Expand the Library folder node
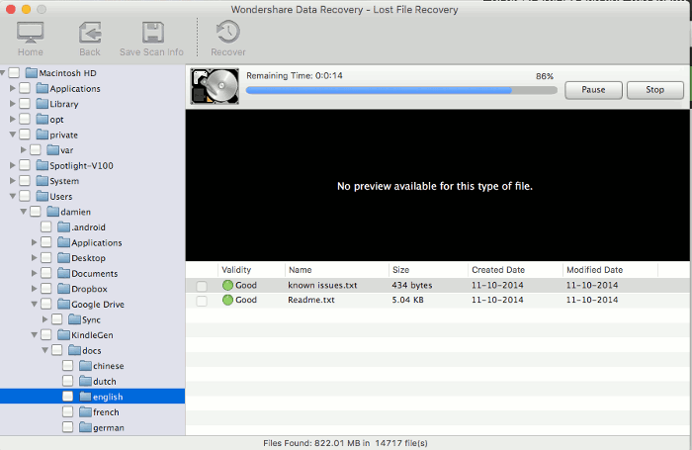 click(x=12, y=104)
